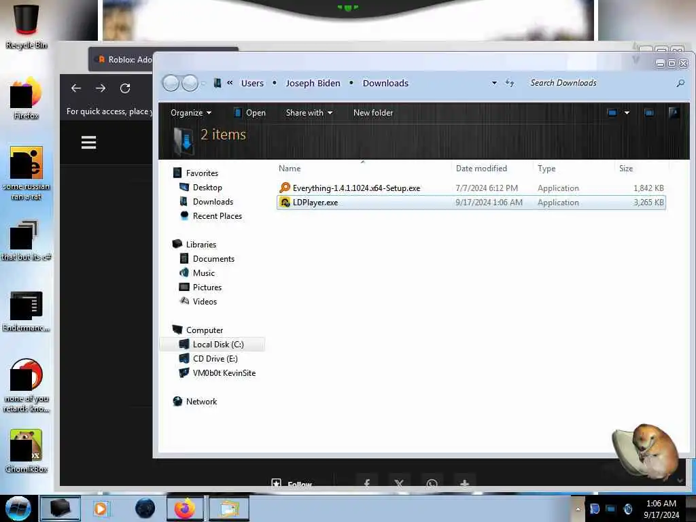The width and height of the screenshot is (696, 522).
Task: Open the 'none of you' desktop shortcut
Action: point(27,385)
